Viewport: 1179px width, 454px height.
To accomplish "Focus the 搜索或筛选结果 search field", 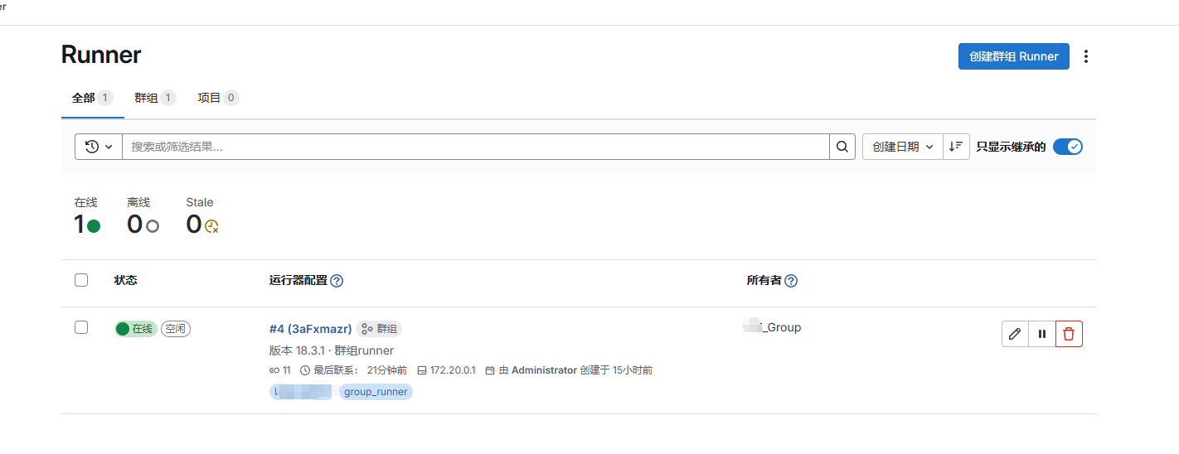I will point(476,147).
